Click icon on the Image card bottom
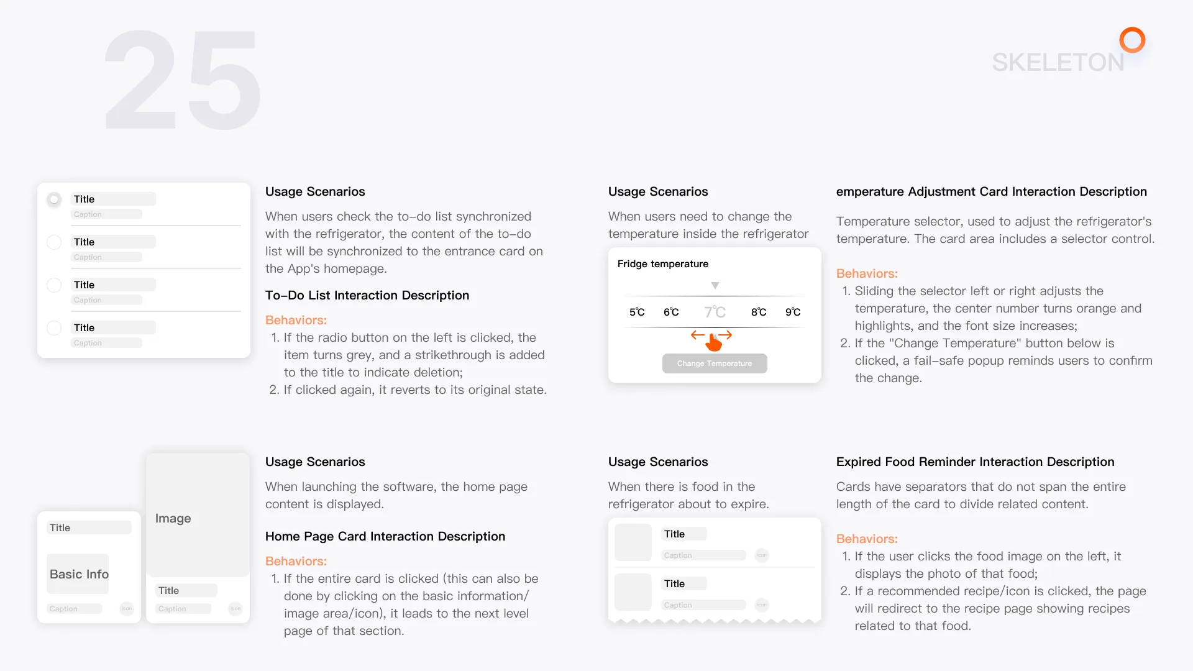 coord(235,609)
